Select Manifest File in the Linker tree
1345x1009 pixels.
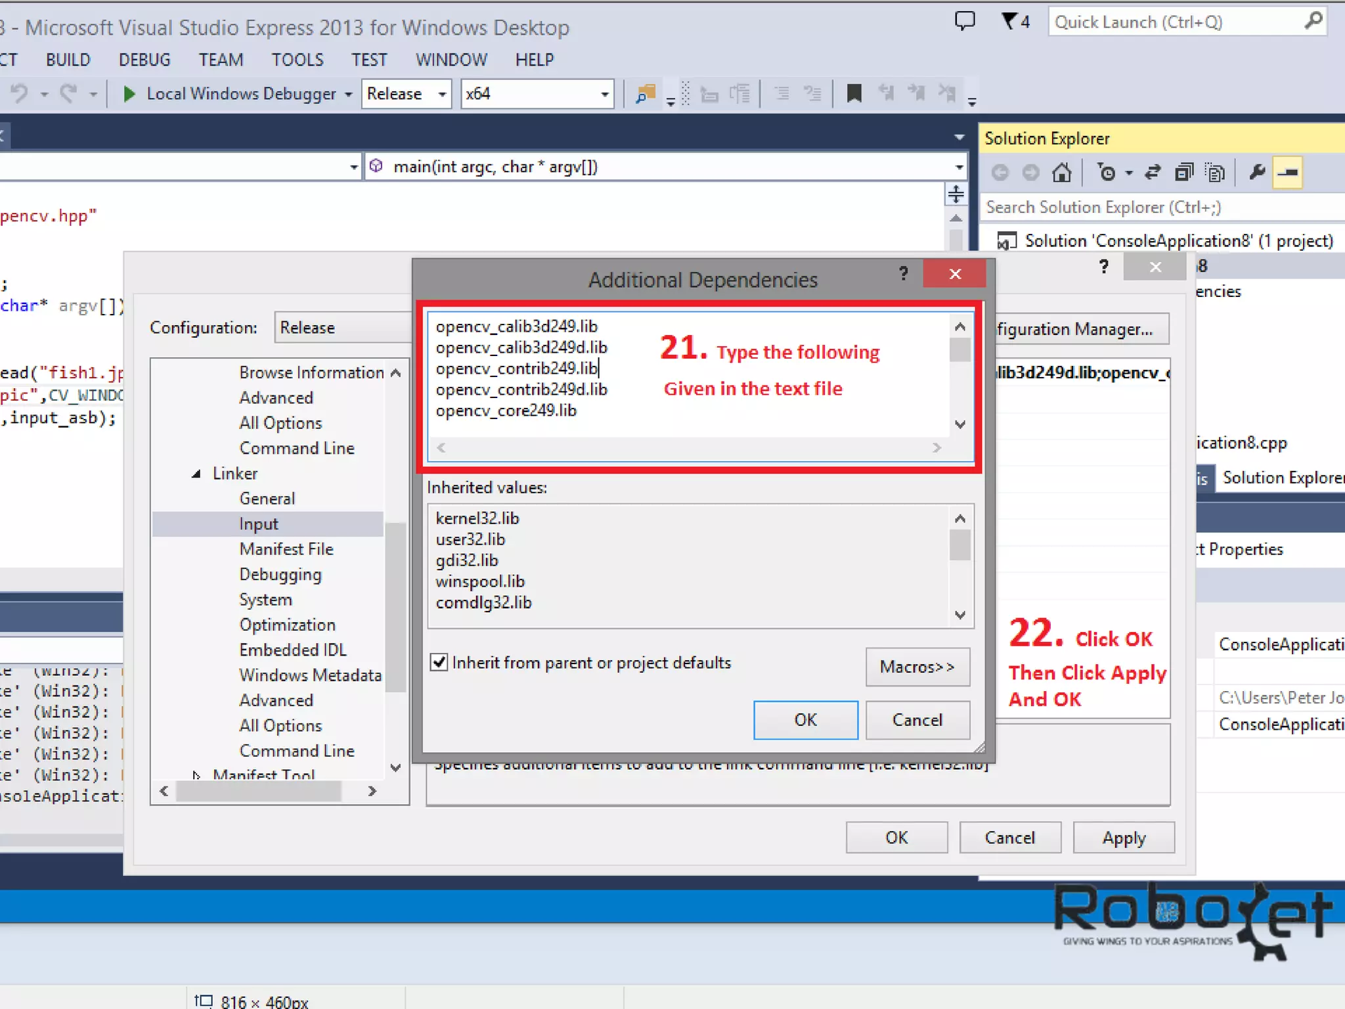click(x=286, y=549)
